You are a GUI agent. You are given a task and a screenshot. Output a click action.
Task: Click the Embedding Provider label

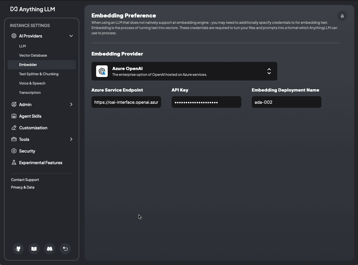pos(117,54)
